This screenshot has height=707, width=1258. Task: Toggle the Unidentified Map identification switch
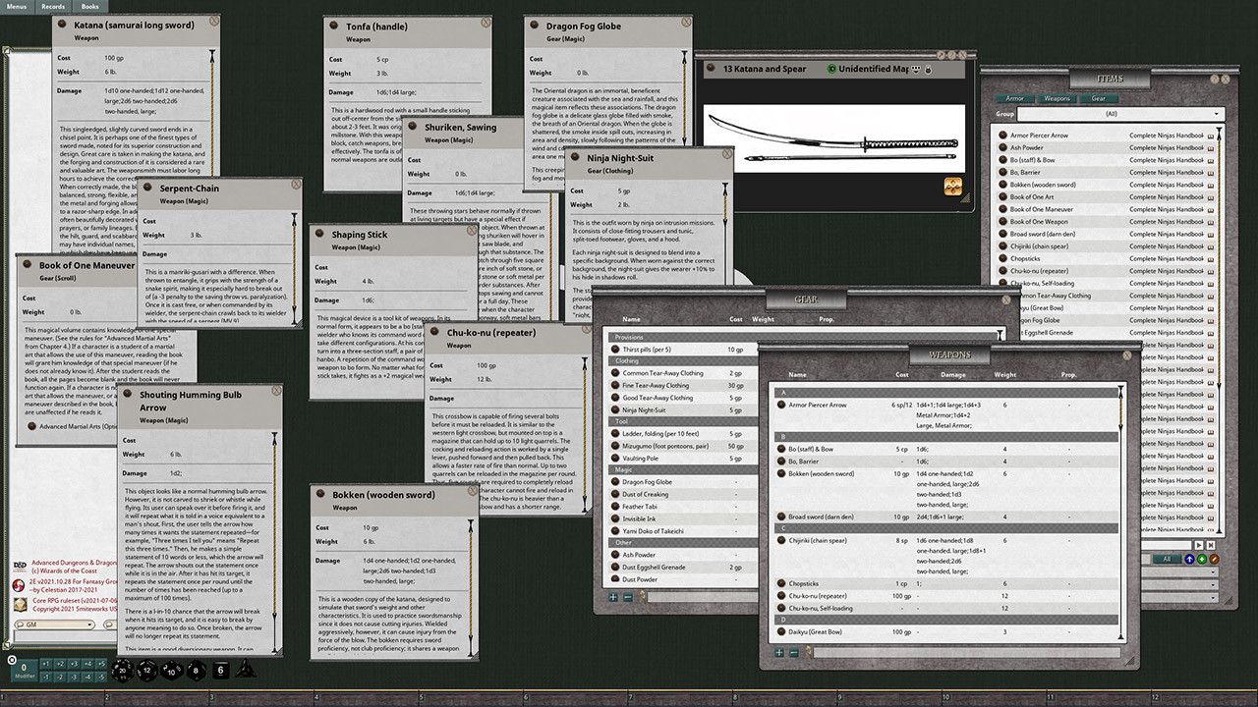[832, 69]
